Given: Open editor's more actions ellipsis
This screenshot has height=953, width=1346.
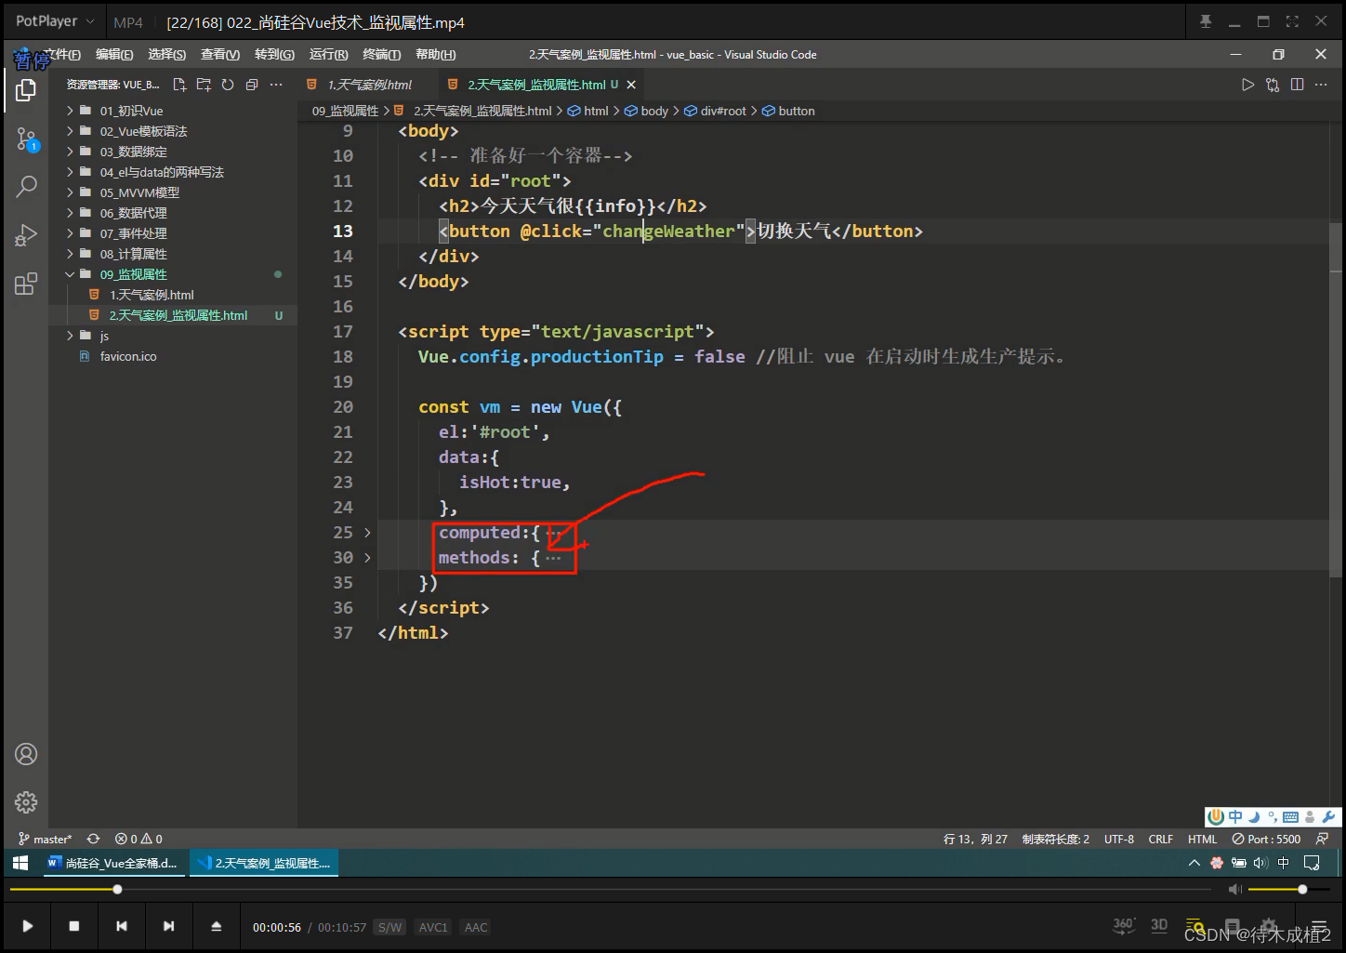Looking at the screenshot, I should (x=1322, y=85).
